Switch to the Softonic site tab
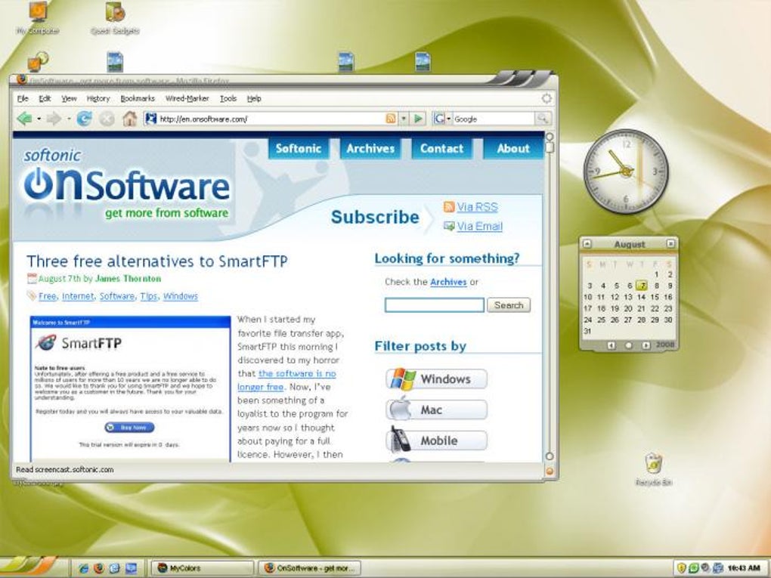Viewport: 771px width, 578px height. (298, 148)
